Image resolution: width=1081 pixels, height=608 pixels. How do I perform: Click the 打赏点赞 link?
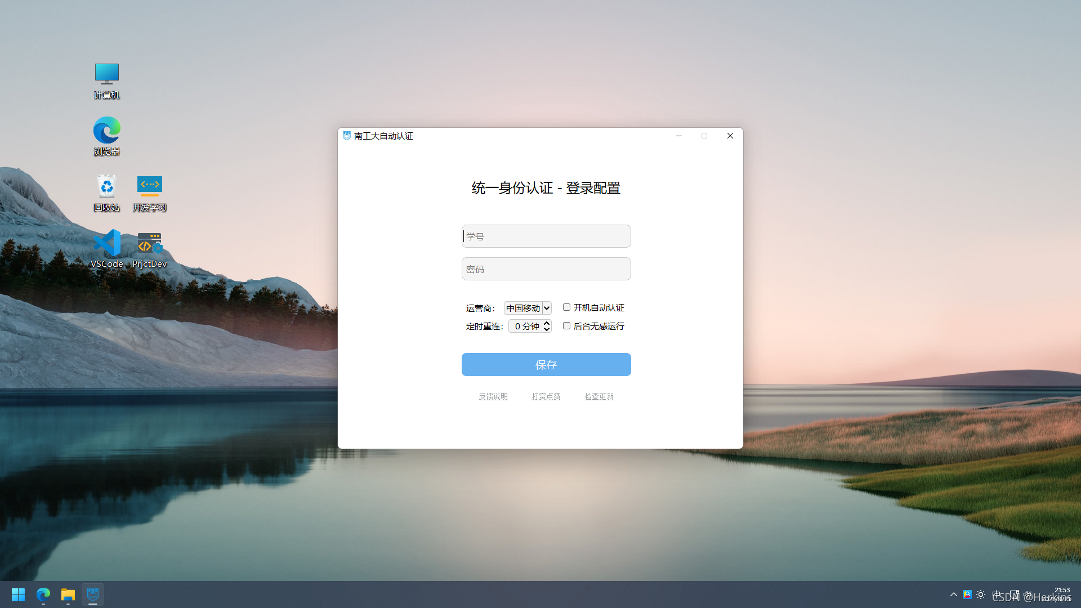[x=546, y=397]
